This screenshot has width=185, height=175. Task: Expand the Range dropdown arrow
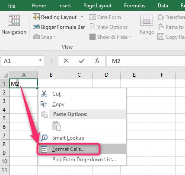[147, 38]
